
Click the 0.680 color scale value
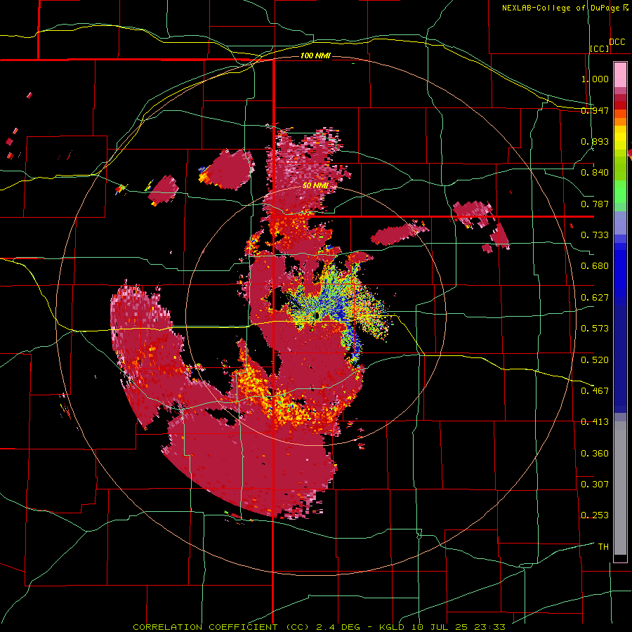pyautogui.click(x=595, y=266)
